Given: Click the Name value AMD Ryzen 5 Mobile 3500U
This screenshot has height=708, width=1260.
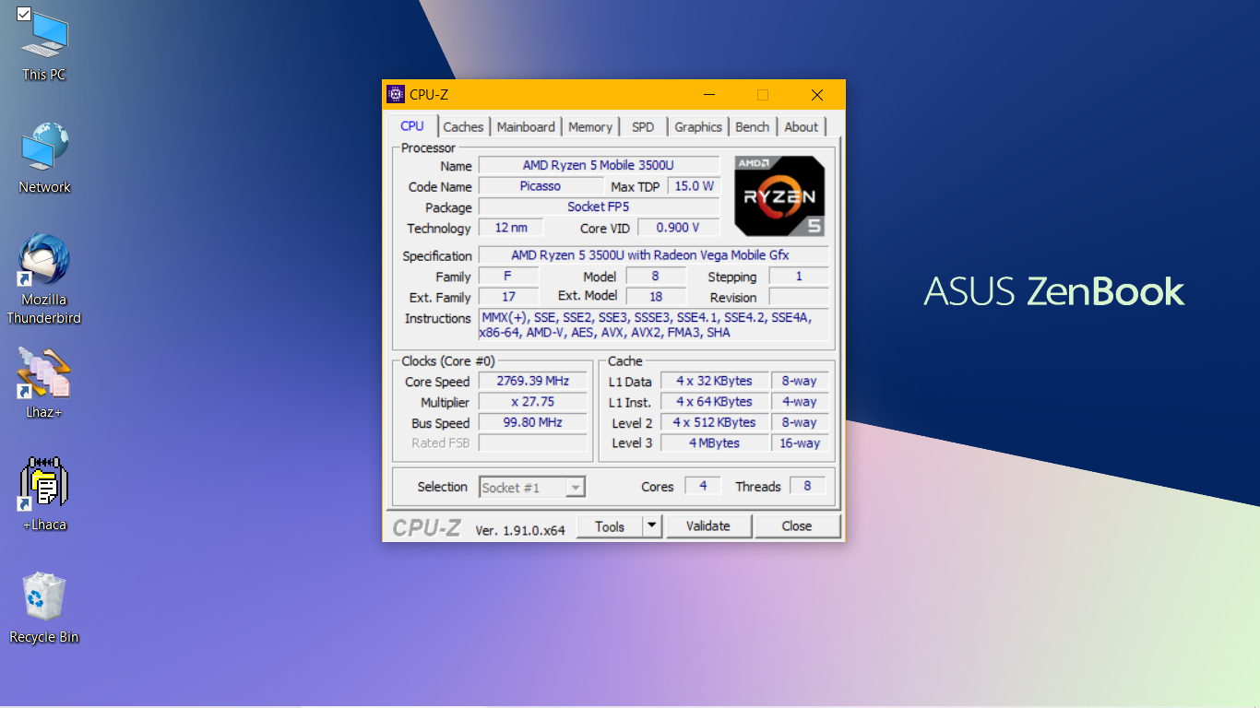Looking at the screenshot, I should (599, 166).
